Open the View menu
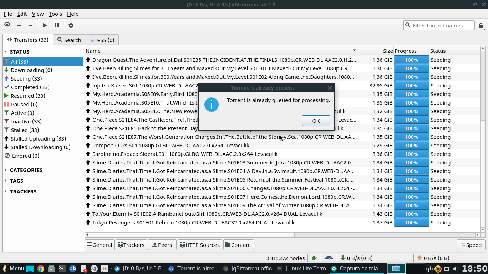Screen dimensions: 488x274 (38, 14)
